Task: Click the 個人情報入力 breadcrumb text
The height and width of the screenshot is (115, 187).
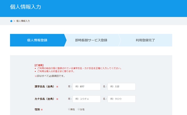Action: pyautogui.click(x=23, y=21)
